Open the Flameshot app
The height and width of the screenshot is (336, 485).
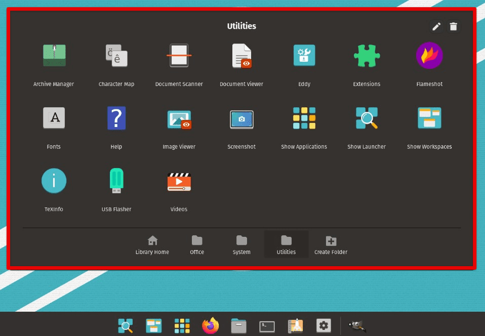pyautogui.click(x=429, y=56)
